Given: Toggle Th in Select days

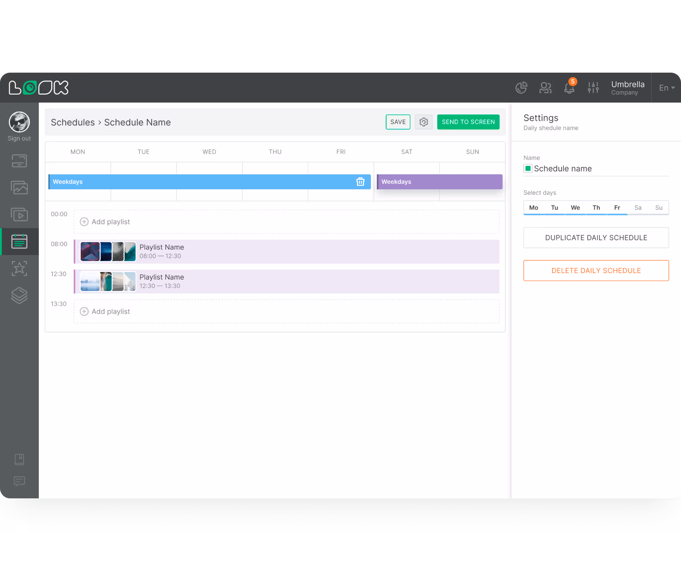Looking at the screenshot, I should [x=596, y=207].
